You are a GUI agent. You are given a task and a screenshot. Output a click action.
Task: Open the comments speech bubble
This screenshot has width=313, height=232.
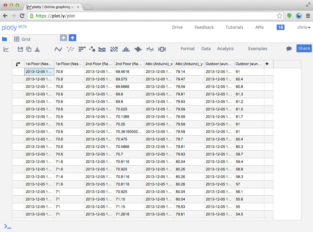289,49
